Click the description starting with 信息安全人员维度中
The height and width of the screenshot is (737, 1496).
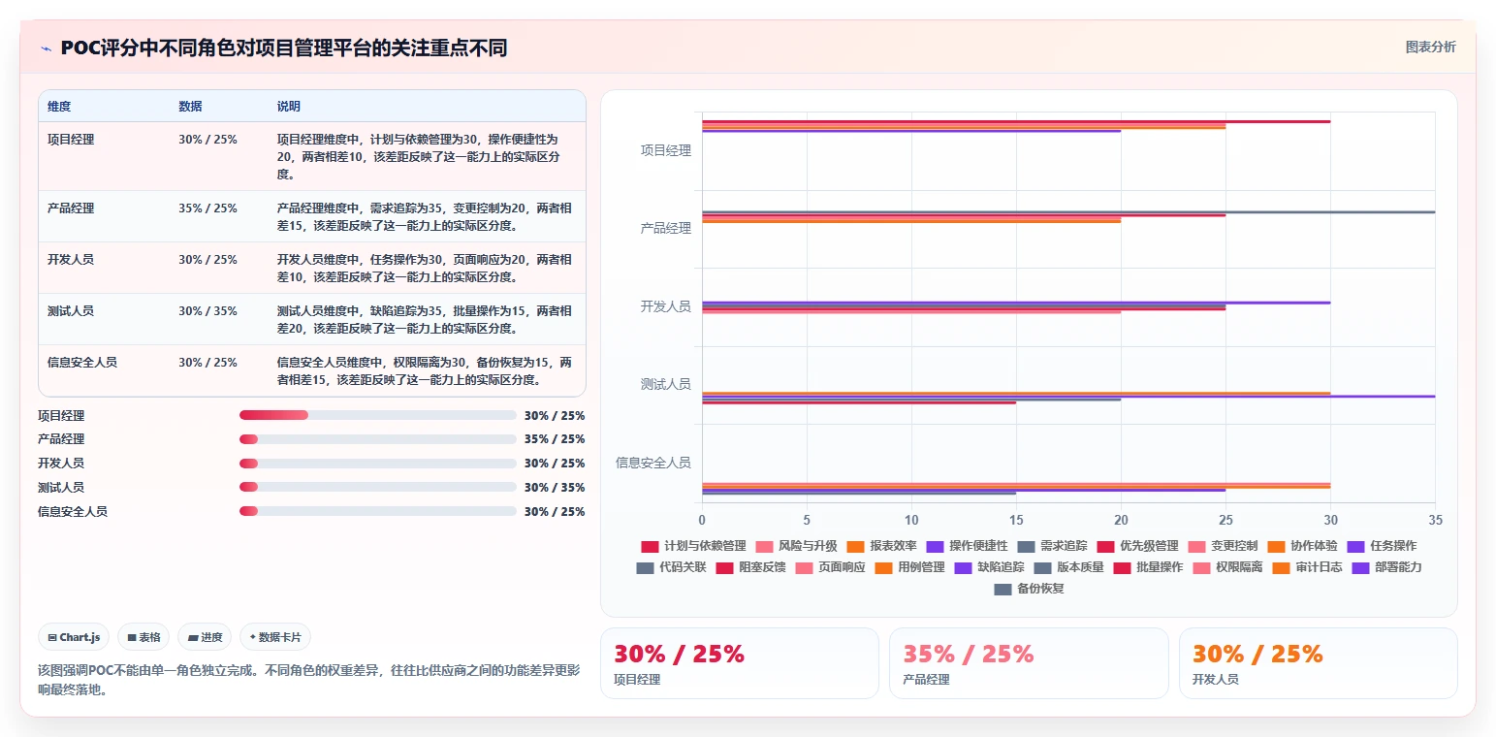tap(425, 371)
